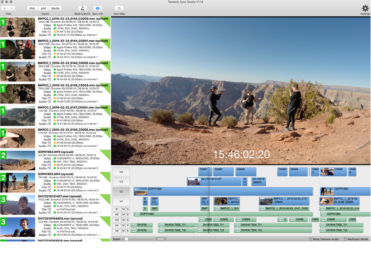The width and height of the screenshot is (371, 262).
Task: Toggle the Sync Info eye icon
Action: pos(98,8)
